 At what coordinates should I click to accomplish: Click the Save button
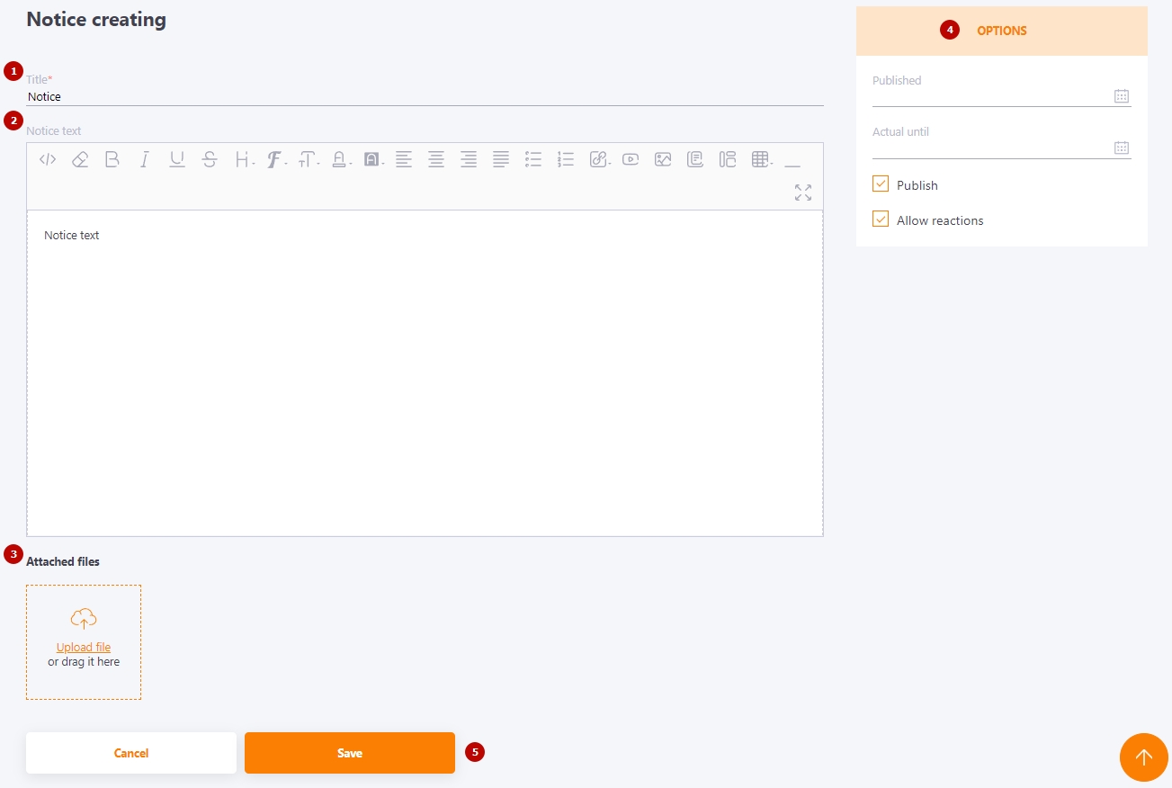350,753
